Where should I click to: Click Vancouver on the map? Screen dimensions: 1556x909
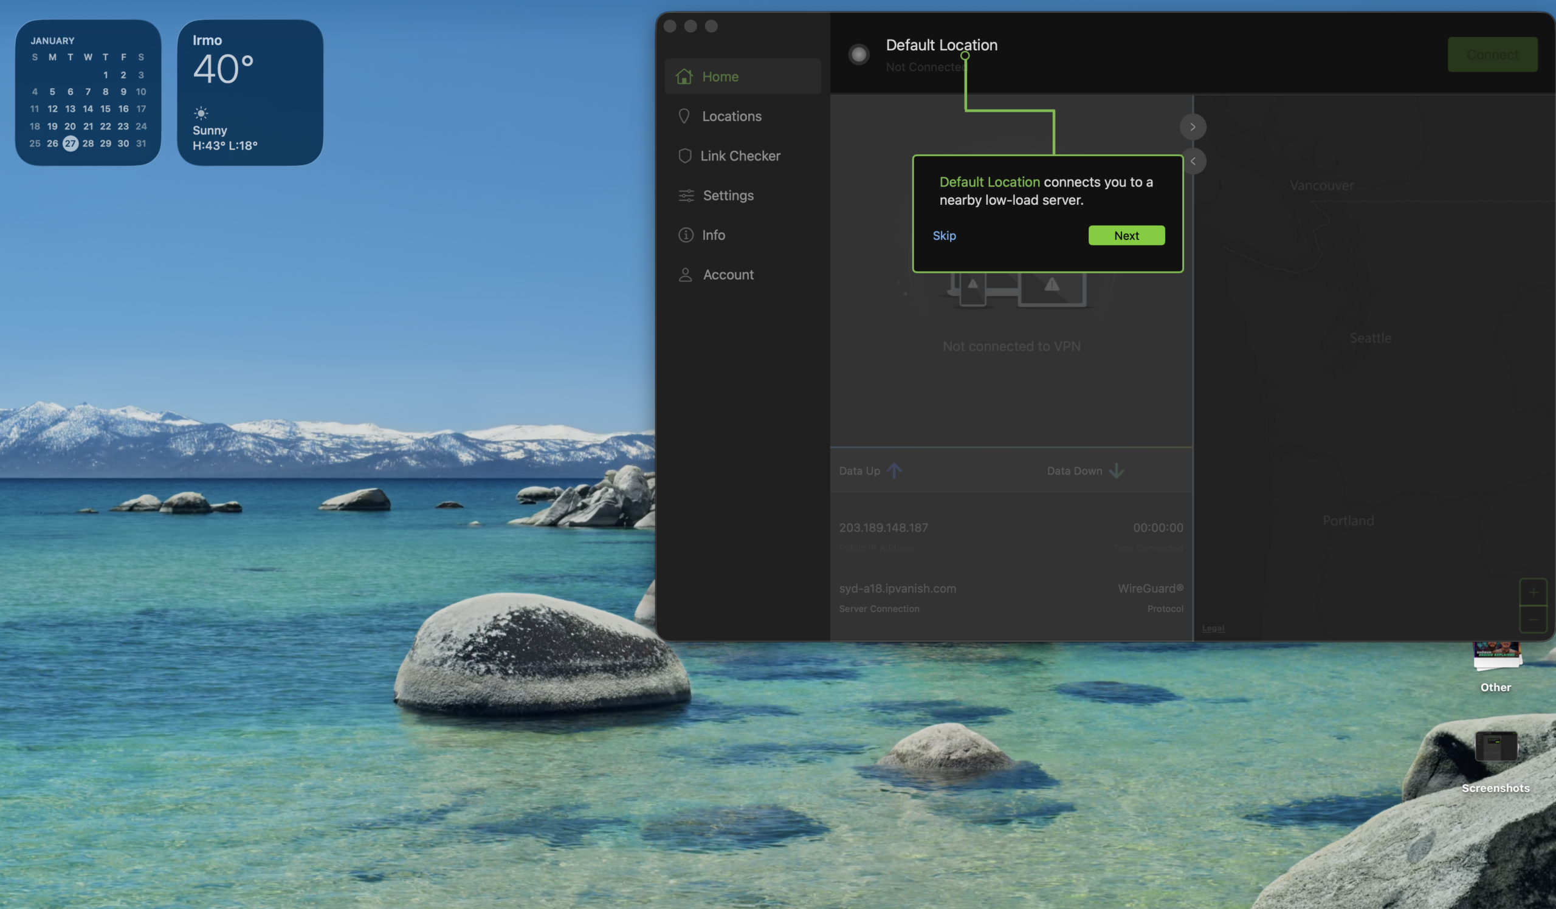pyautogui.click(x=1321, y=185)
